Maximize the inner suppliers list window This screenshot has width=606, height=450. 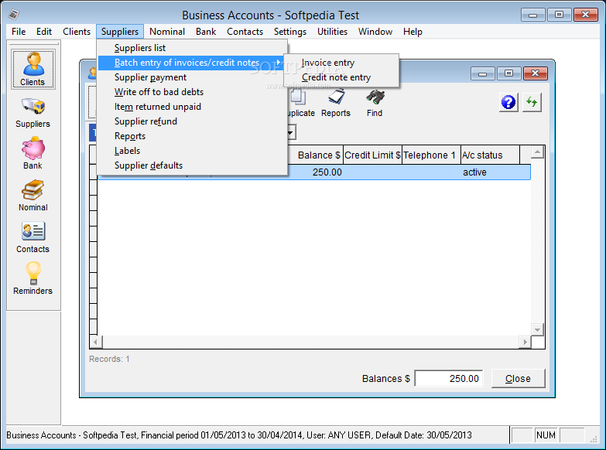pyautogui.click(x=508, y=73)
